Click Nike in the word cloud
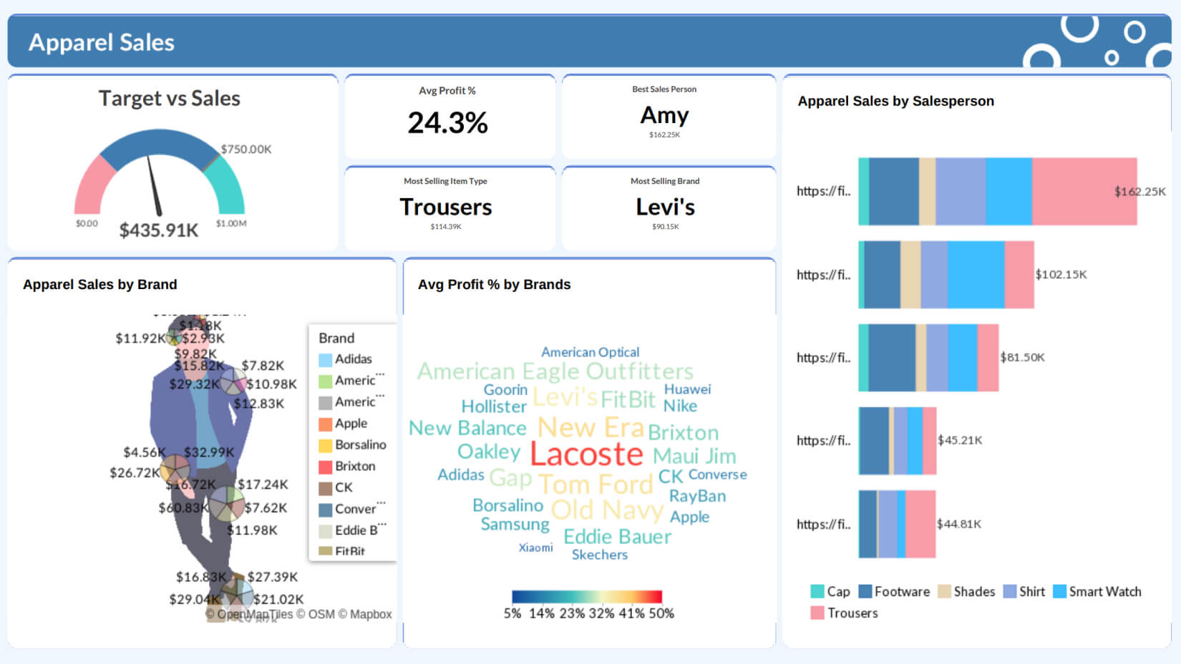Image resolution: width=1181 pixels, height=664 pixels. [x=680, y=406]
